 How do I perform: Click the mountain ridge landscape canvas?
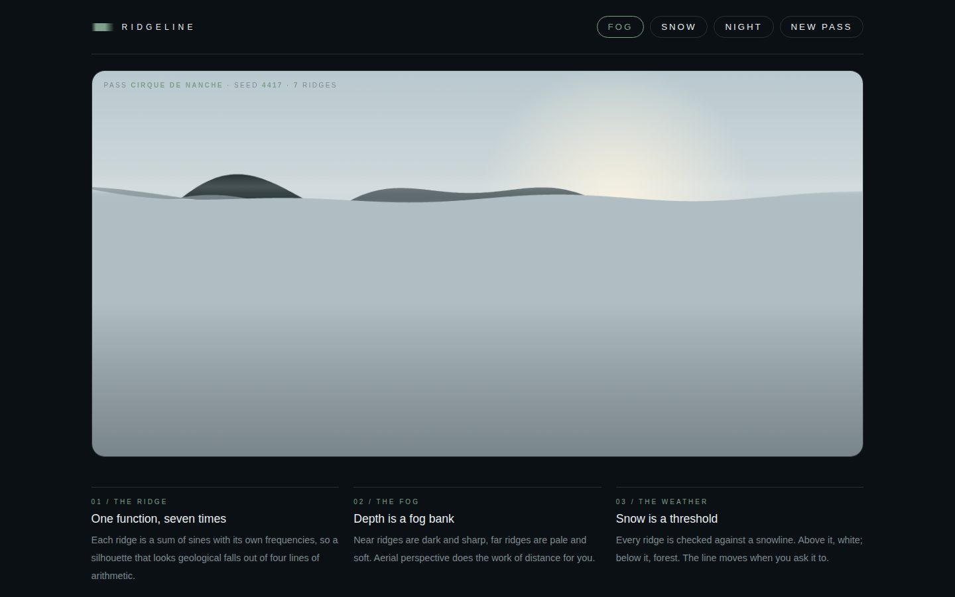point(477,264)
